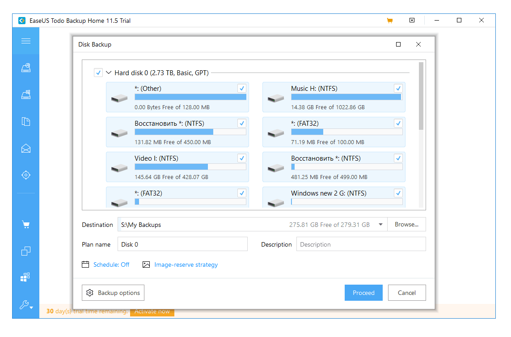The image size is (511, 337).
Task: Toggle checkbox of FAT32 100.00 MB partition
Action: pyautogui.click(x=398, y=123)
